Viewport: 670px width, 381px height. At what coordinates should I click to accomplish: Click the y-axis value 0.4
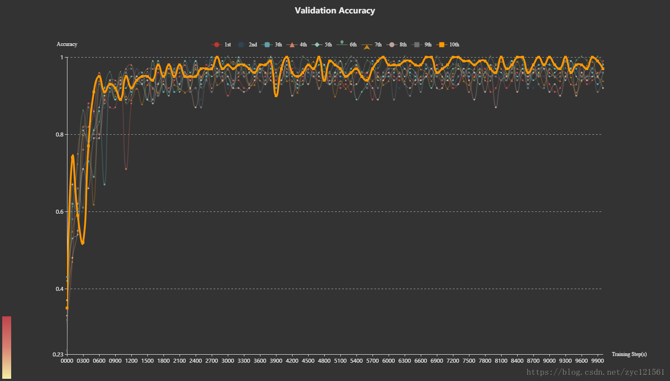point(59,289)
